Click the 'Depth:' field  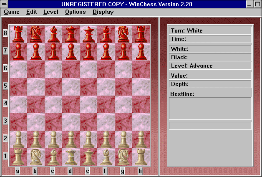click(x=210, y=84)
